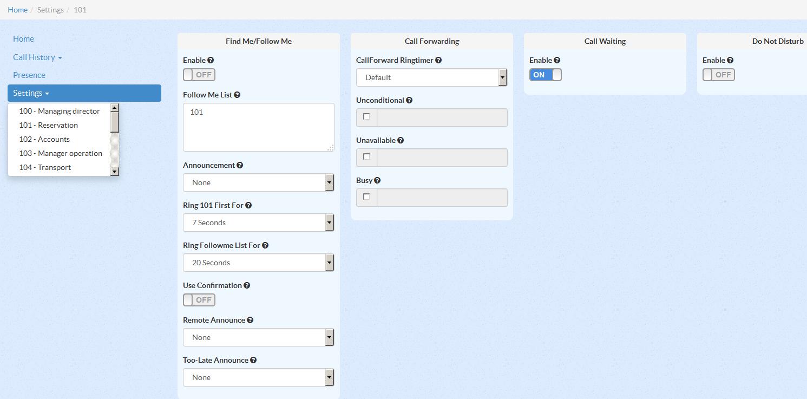Click the Follow Me List text area
807x399 pixels.
pyautogui.click(x=259, y=127)
